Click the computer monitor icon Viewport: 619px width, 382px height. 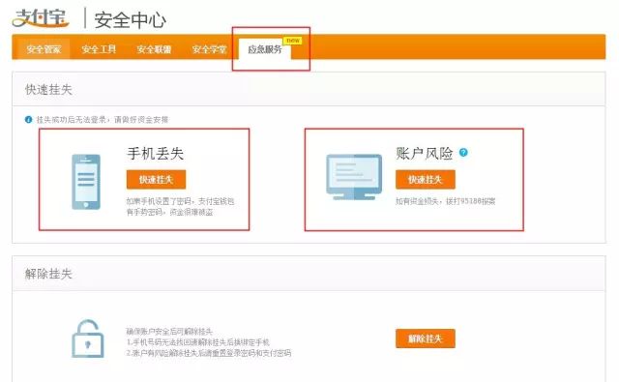(354, 177)
